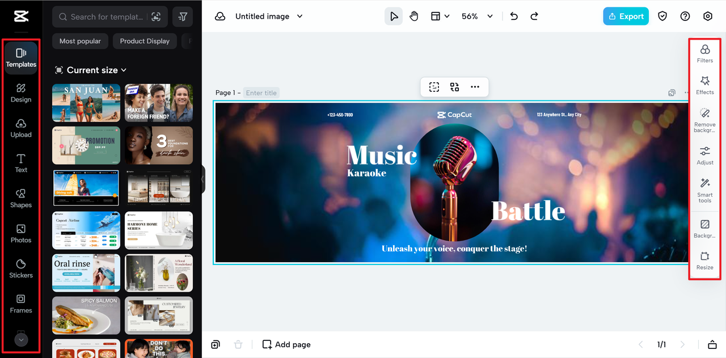
Task: Click the cloud save status icon
Action: 220,16
